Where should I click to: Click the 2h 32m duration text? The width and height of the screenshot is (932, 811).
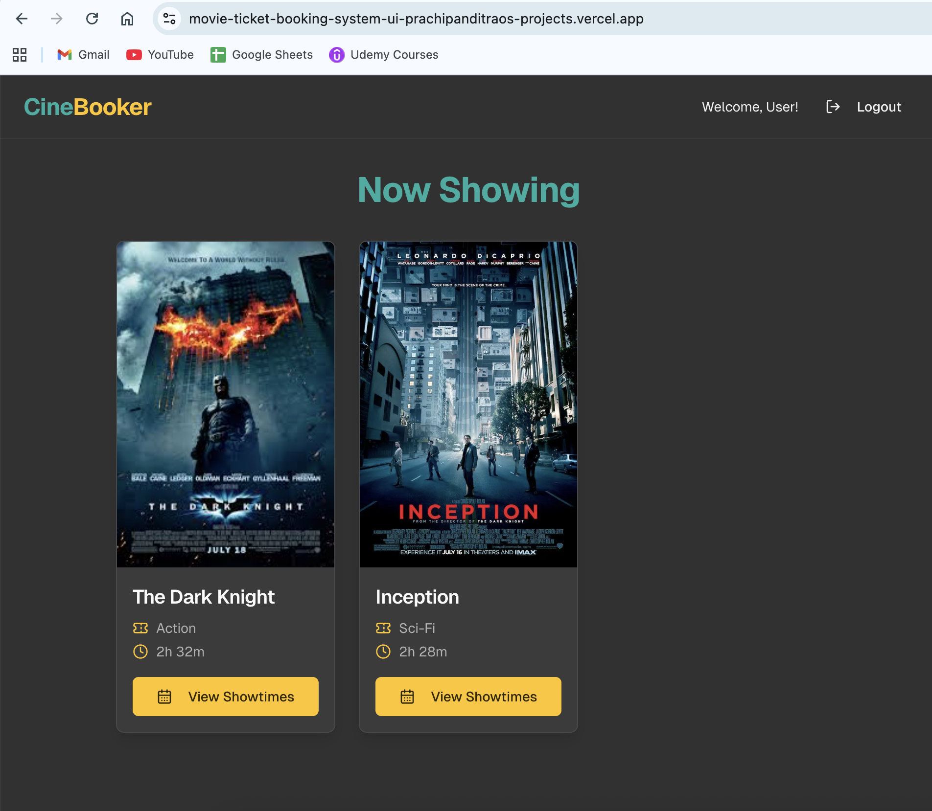(180, 652)
